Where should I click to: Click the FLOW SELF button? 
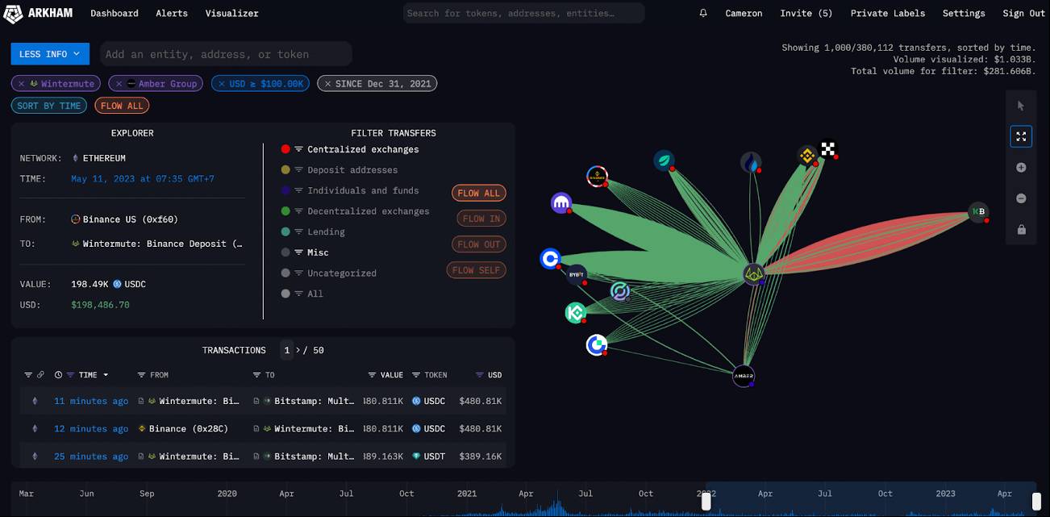click(x=477, y=270)
